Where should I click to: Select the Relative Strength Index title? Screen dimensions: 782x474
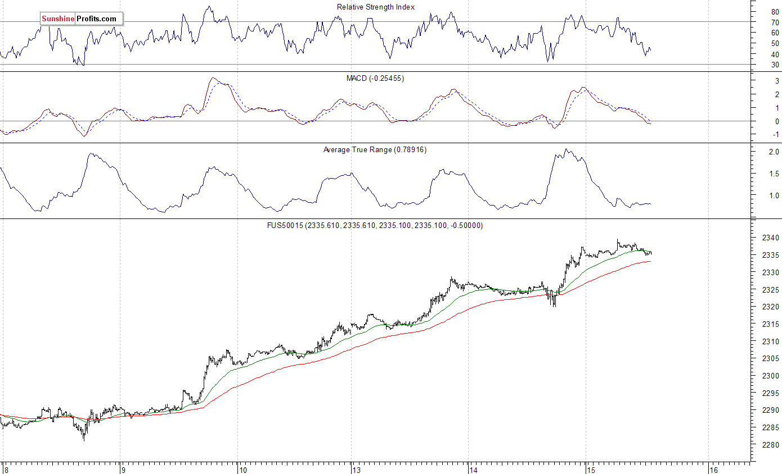[376, 7]
